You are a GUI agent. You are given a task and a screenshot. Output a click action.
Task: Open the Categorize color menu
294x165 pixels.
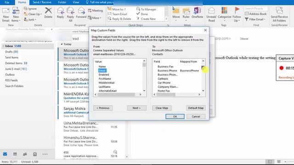[225, 15]
